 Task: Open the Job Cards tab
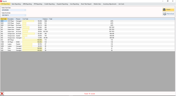click(x=121, y=4)
